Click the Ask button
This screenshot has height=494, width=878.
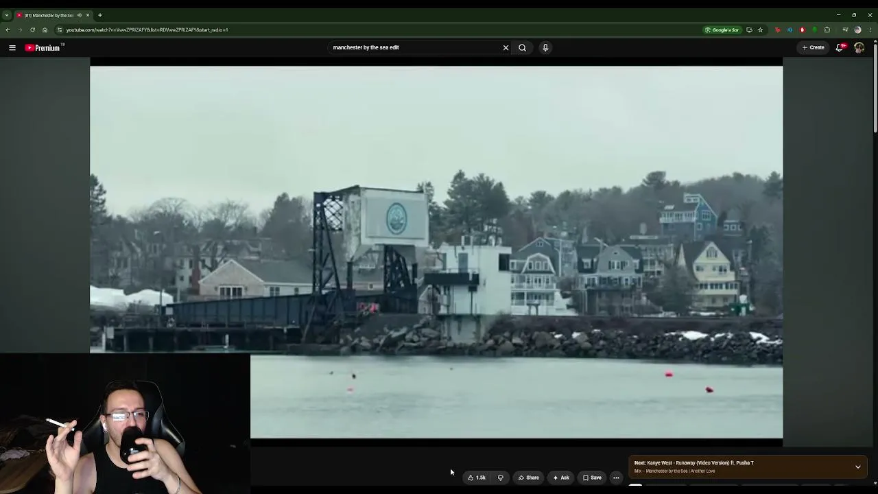tap(561, 478)
